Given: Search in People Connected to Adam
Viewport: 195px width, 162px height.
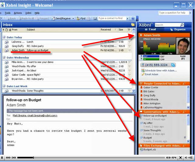Looking at the screenshot, I should point(184,84).
